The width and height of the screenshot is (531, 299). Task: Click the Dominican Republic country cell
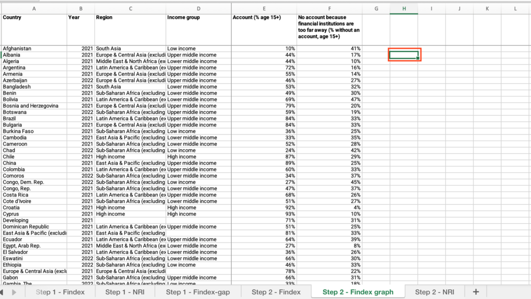[34, 226]
